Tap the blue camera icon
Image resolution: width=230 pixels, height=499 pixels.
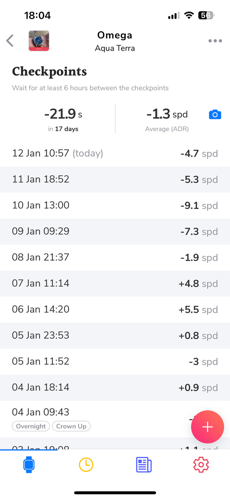[215, 115]
